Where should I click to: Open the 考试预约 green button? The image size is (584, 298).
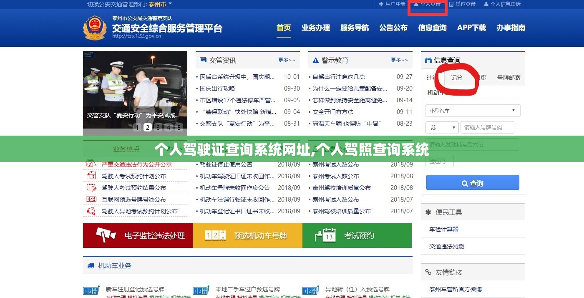tap(357, 235)
